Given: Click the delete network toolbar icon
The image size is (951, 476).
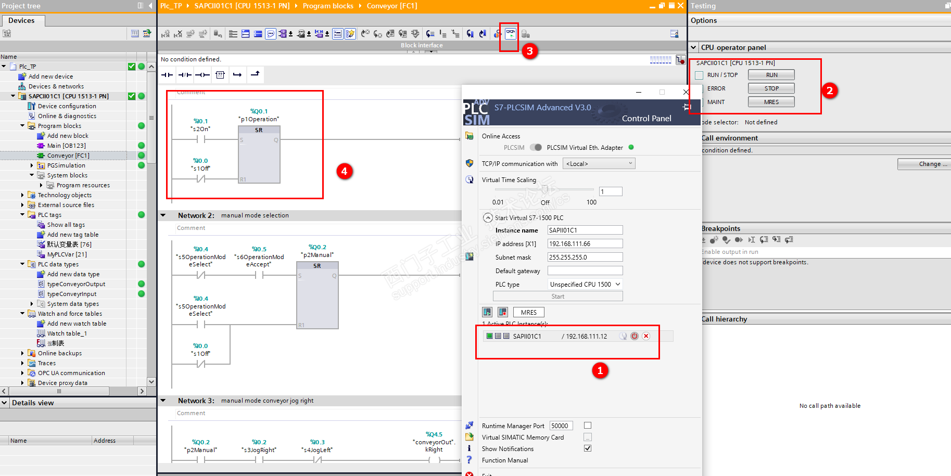Looking at the screenshot, I should 178,34.
